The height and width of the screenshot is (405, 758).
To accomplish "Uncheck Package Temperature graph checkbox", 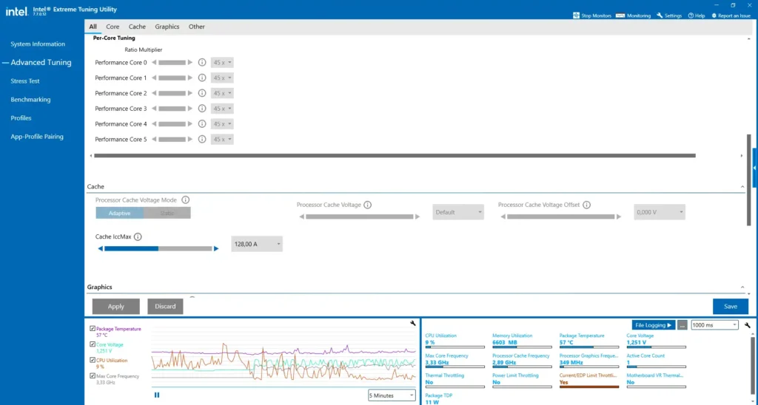I will pyautogui.click(x=93, y=329).
